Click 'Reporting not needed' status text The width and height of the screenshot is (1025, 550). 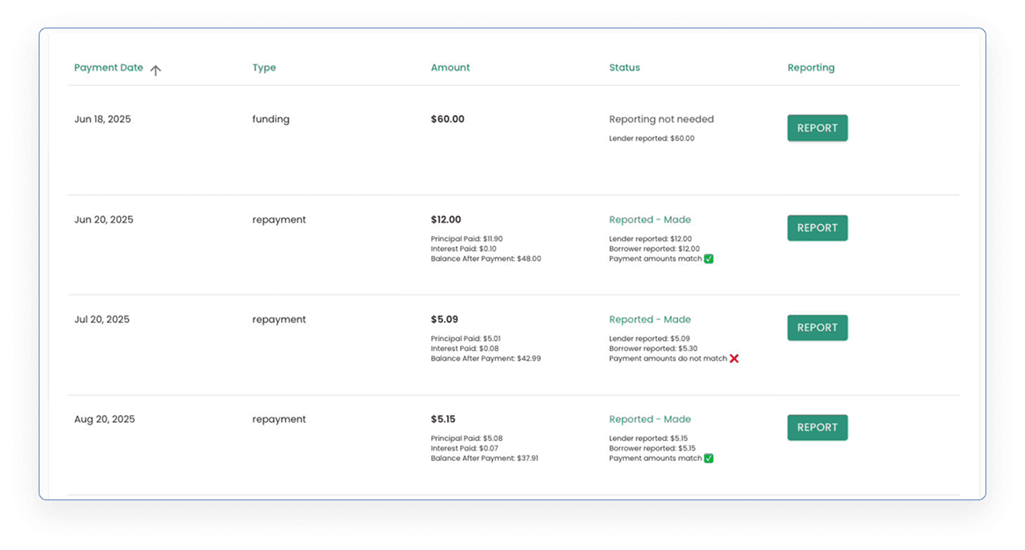pyautogui.click(x=661, y=119)
